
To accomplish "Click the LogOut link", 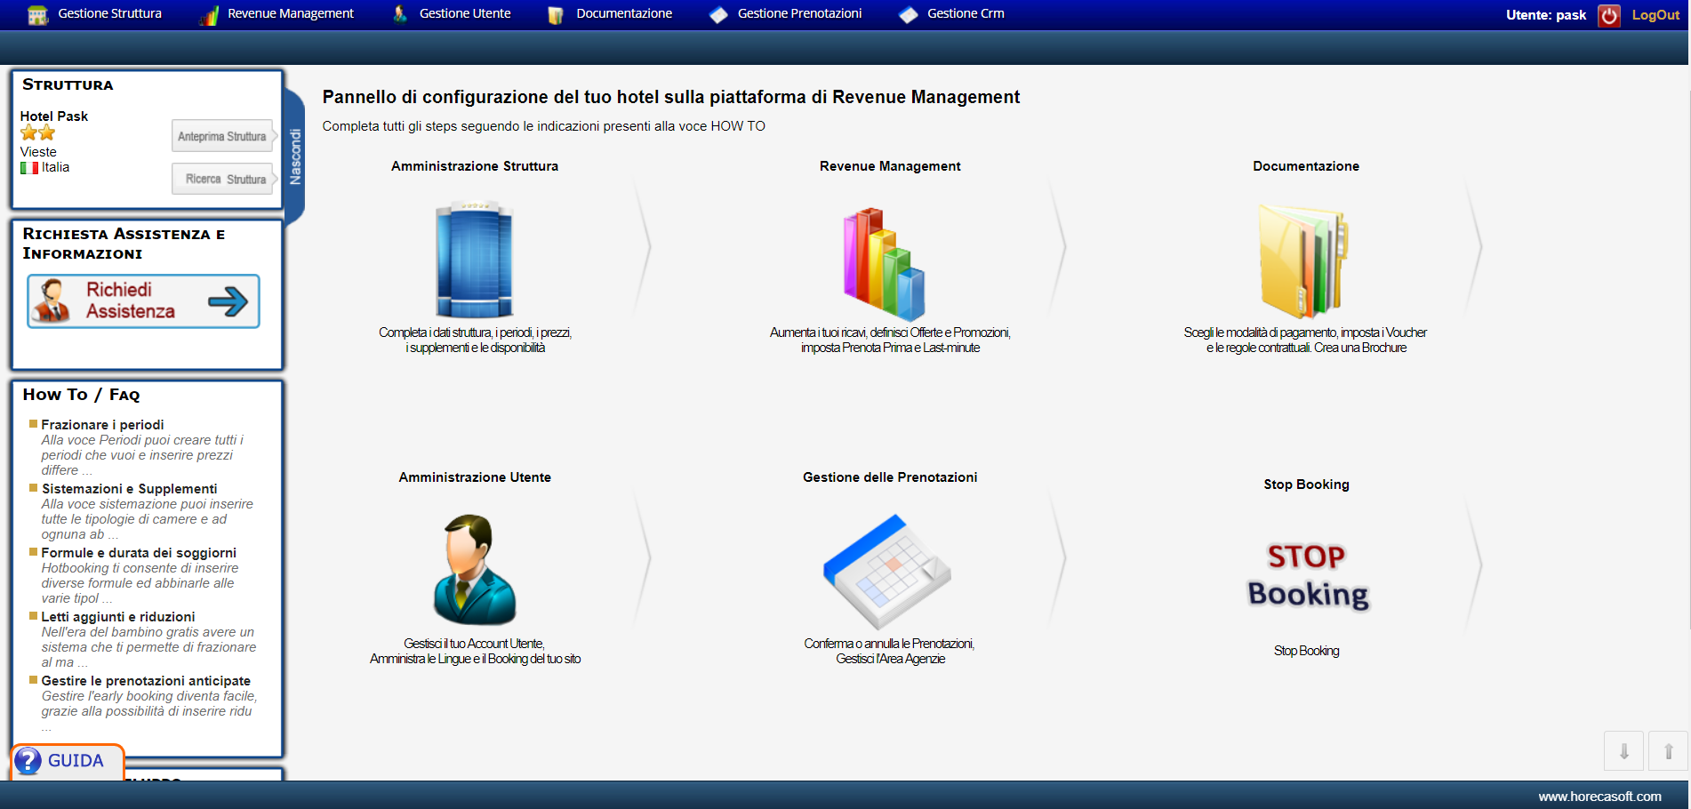I will tap(1655, 15).
